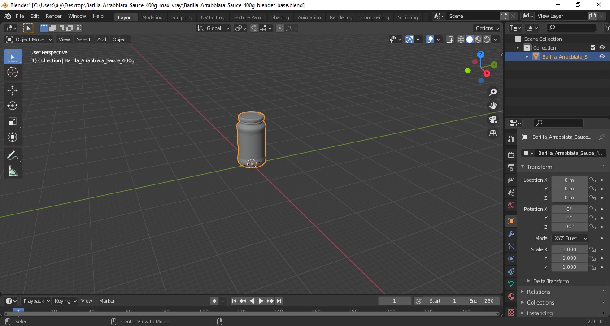Hide Collection using its eye icon
Viewport: 610px width, 326px height.
(602, 47)
